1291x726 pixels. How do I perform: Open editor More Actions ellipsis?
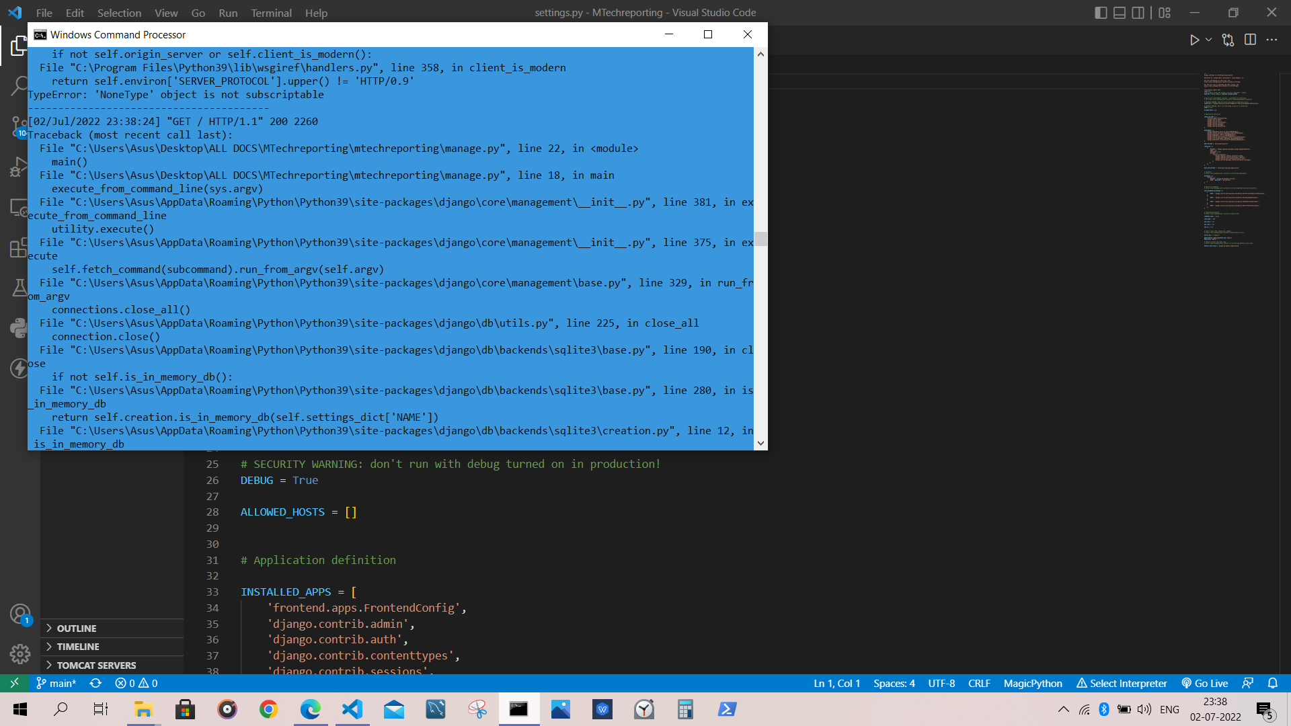[1272, 40]
